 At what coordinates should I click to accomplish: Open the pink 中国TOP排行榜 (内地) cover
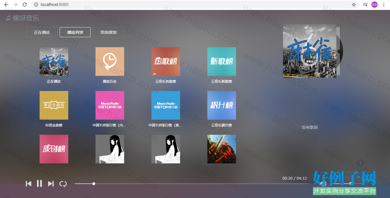coord(110,105)
